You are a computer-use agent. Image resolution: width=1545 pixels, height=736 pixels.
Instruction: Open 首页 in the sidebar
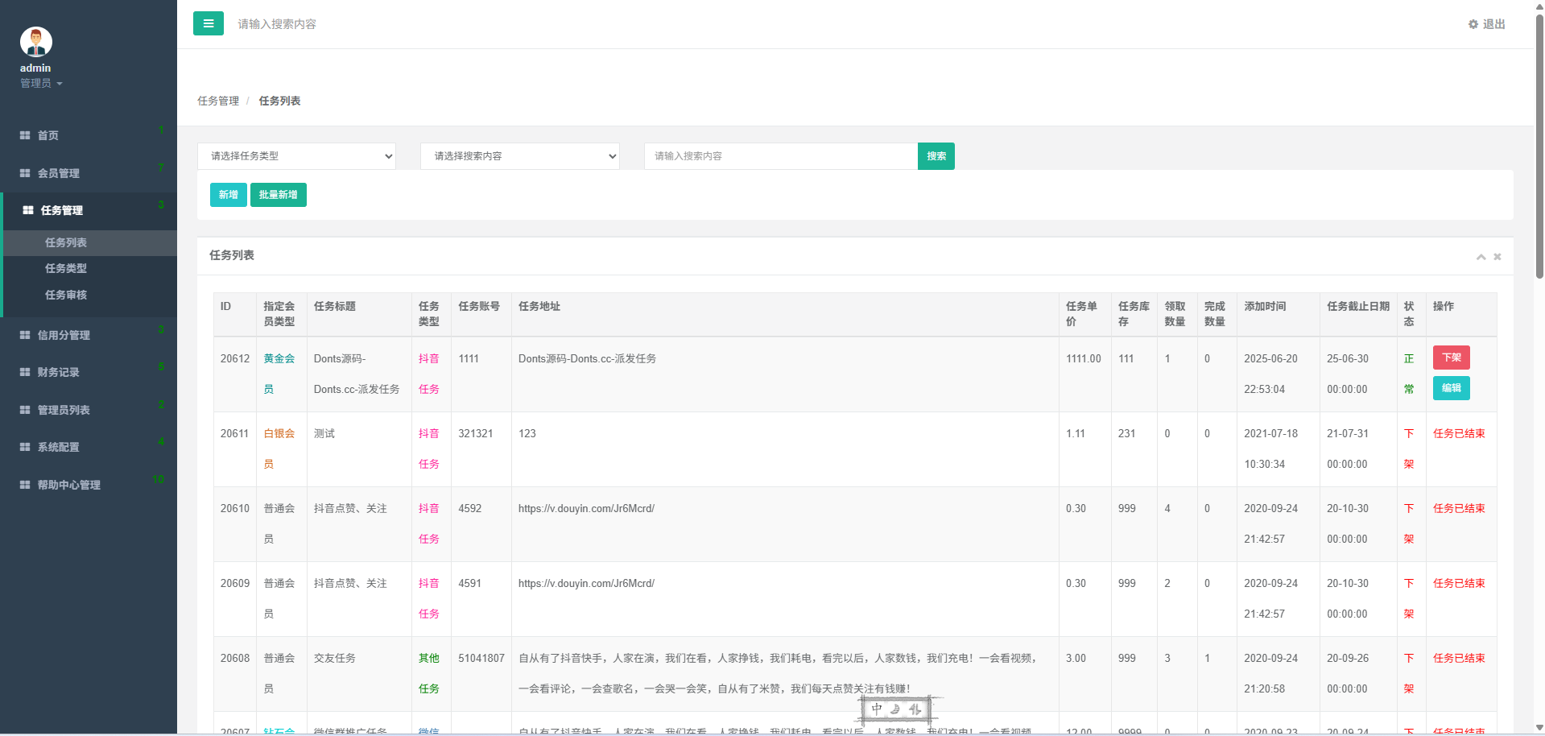pos(89,135)
